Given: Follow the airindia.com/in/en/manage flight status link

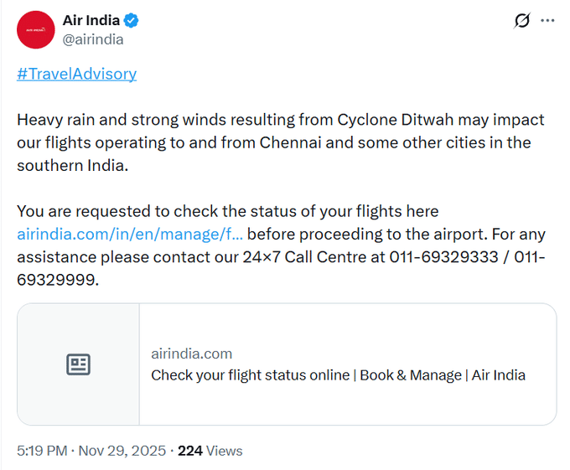Looking at the screenshot, I should pyautogui.click(x=130, y=234).
